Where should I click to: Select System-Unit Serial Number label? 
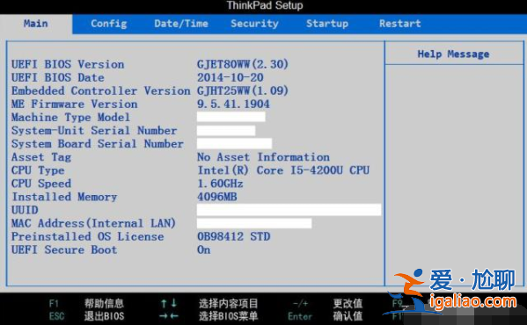pos(94,131)
